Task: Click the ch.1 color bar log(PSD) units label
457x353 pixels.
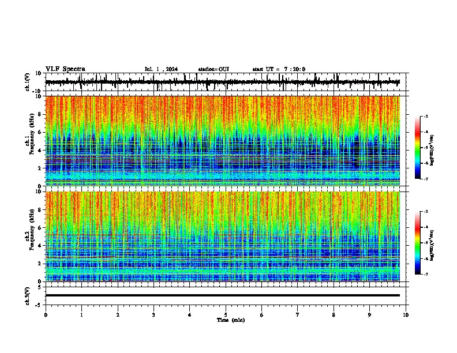Action: [x=432, y=150]
